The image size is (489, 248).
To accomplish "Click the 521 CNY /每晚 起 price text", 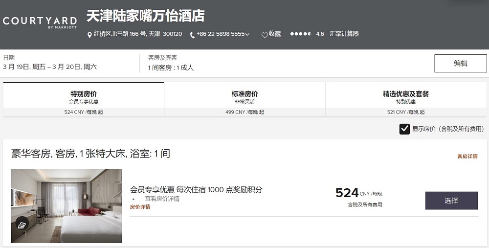I will pyautogui.click(x=406, y=112).
